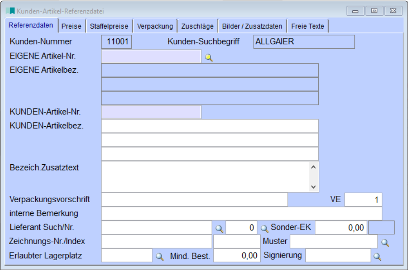Maximize the Kunden-Artikel-Referenzdatei window
The image size is (408, 270).
[374, 11]
